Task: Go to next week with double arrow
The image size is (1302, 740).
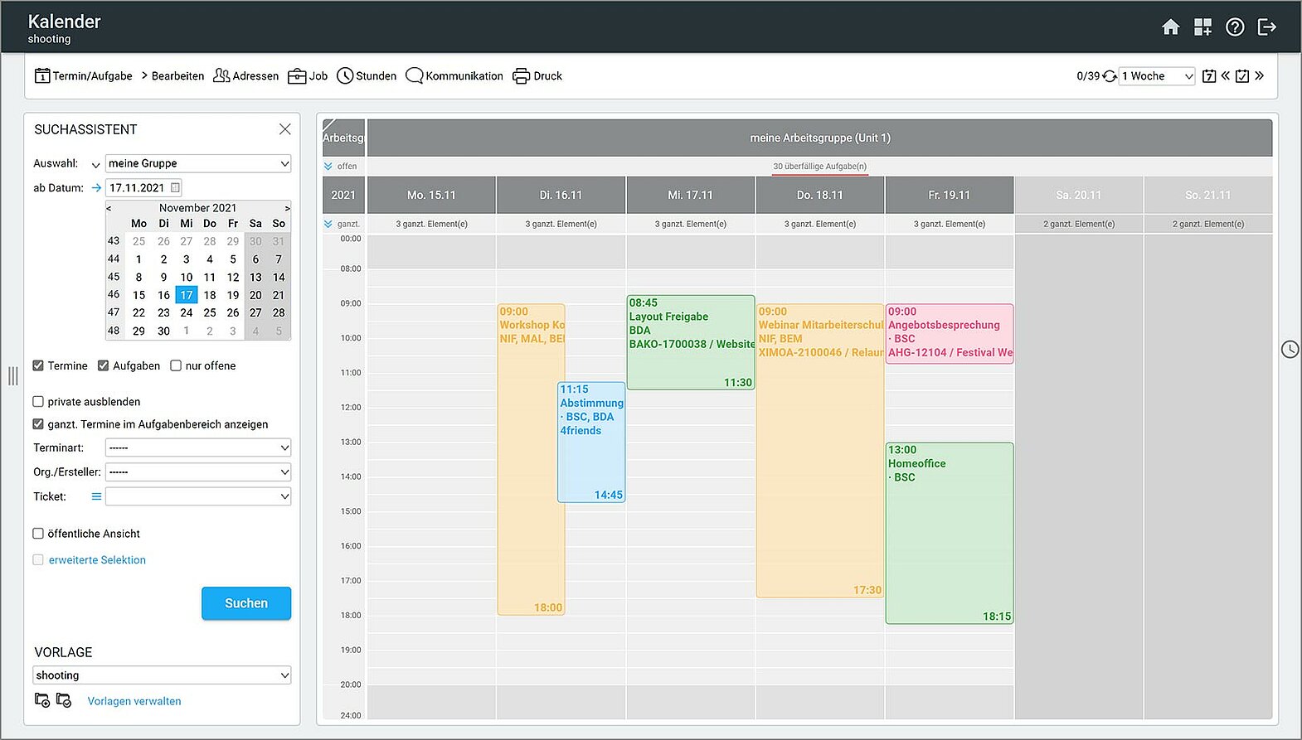Action: [1259, 75]
